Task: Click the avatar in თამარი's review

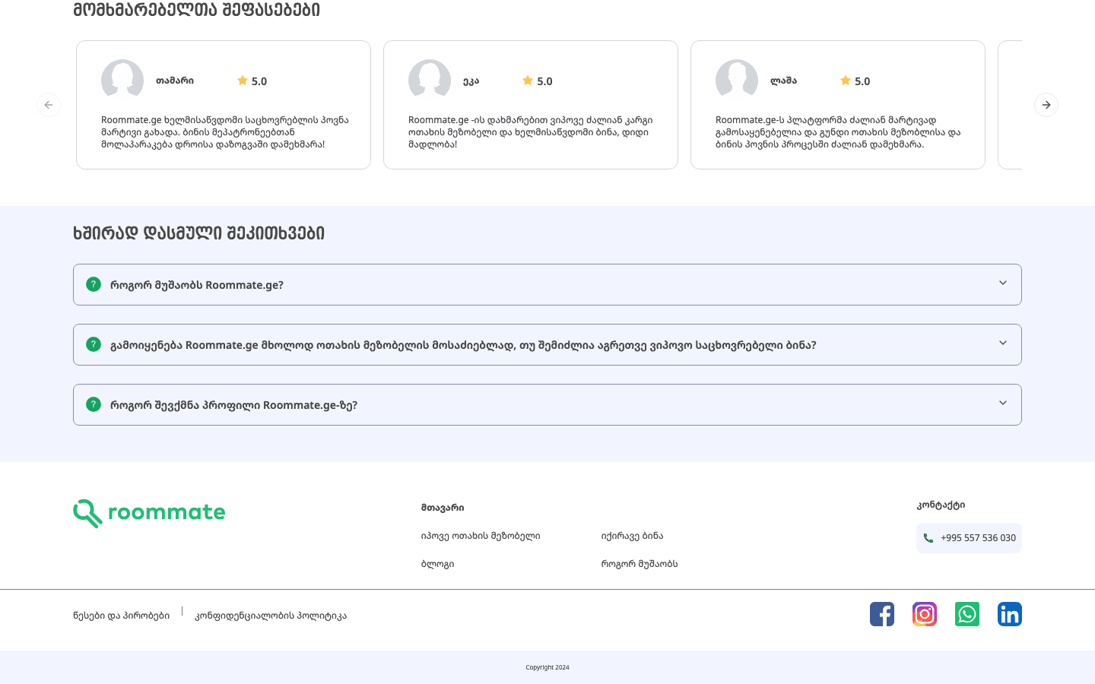Action: pos(122,80)
